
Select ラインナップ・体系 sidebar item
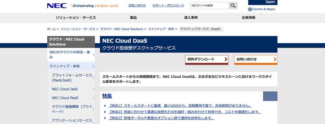click(x=71, y=66)
